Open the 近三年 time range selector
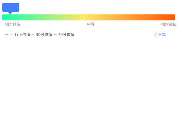The width and height of the screenshot is (190, 123). [x=160, y=35]
